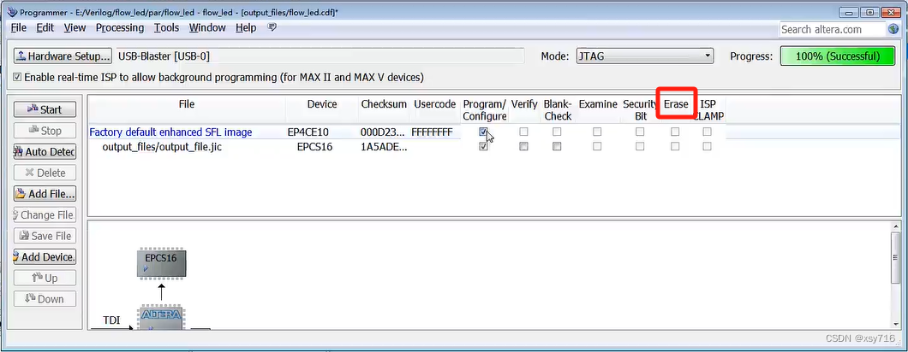Click the Verify column header
Viewport: 908px width, 352px height.
point(524,104)
